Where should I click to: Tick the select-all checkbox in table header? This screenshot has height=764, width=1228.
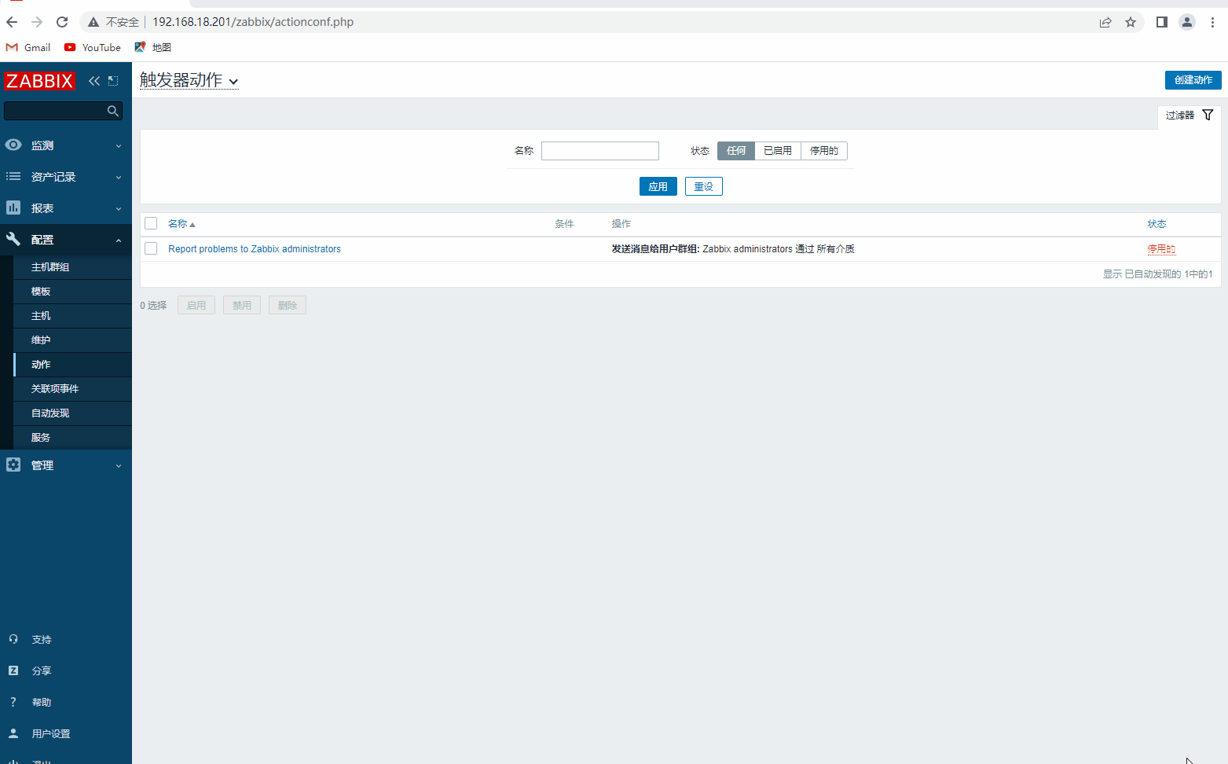point(151,224)
